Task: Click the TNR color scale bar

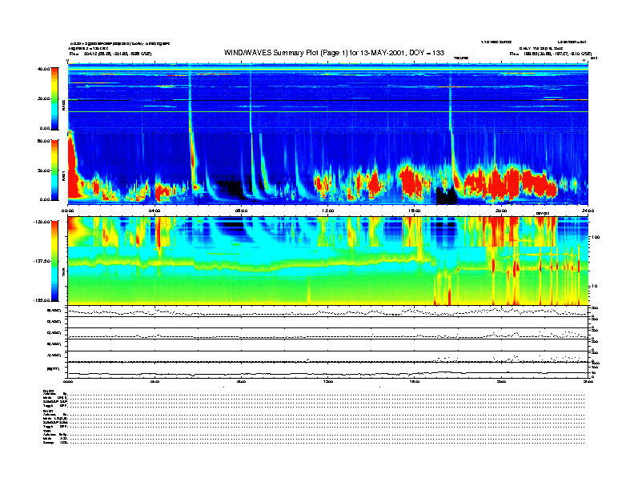Action: pos(54,261)
